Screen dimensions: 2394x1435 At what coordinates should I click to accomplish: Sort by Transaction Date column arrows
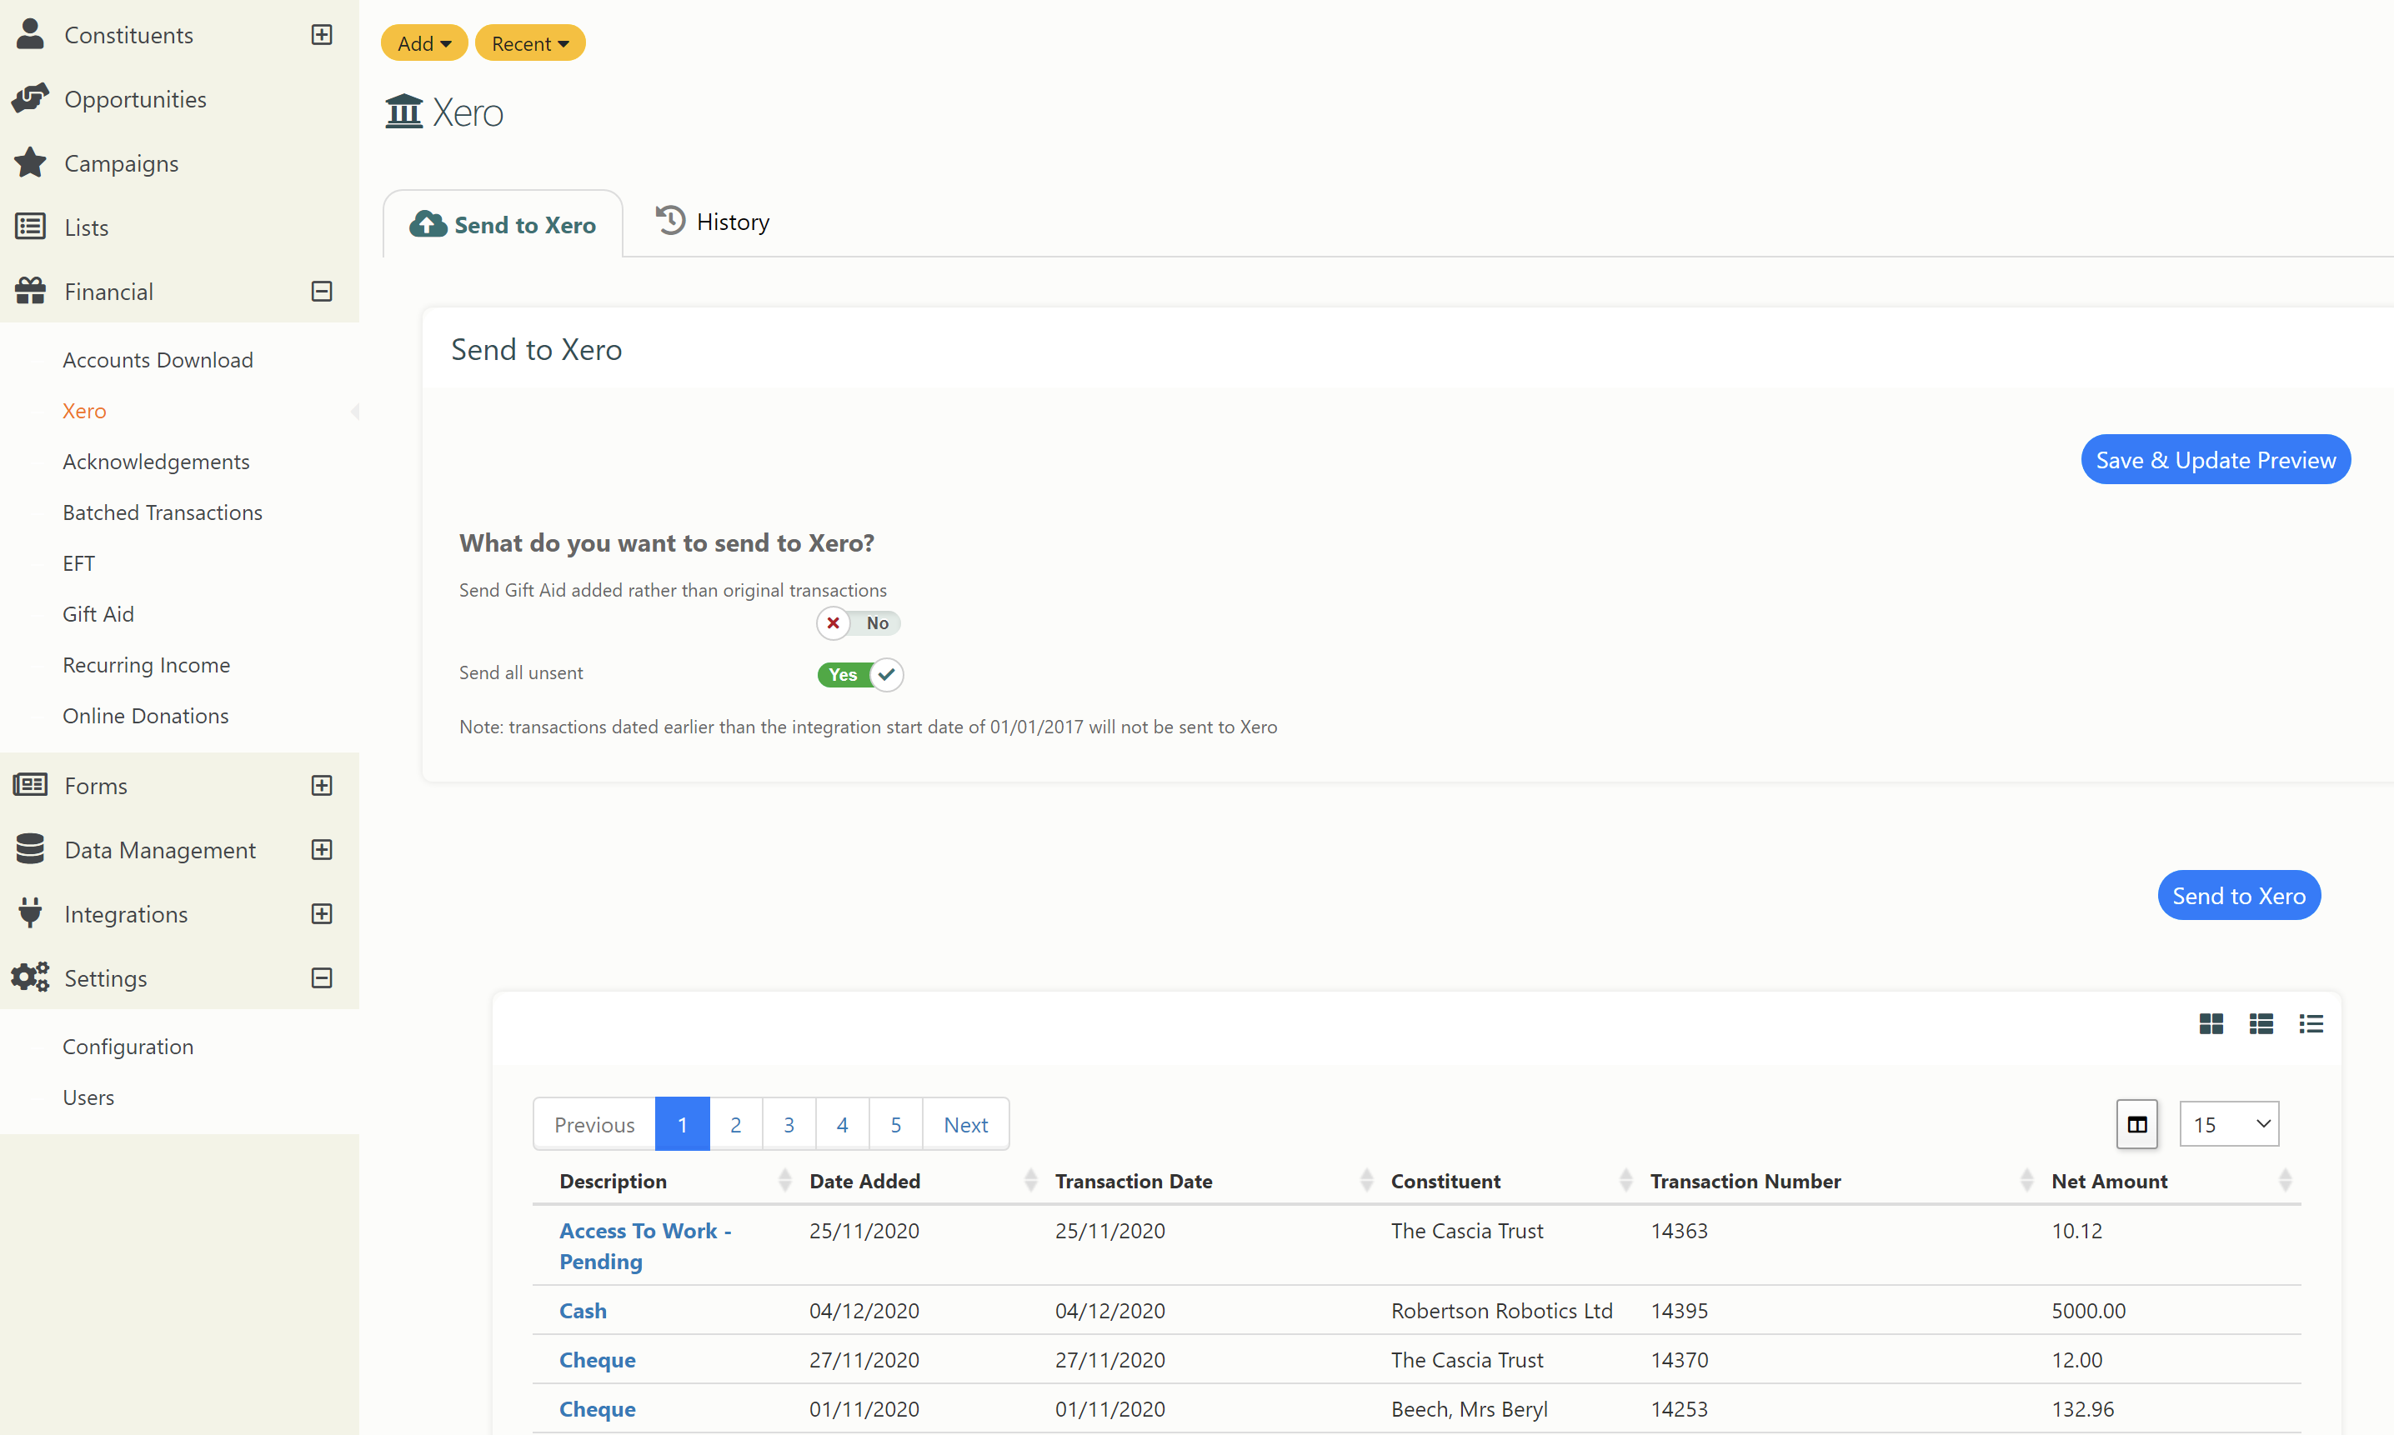click(x=1367, y=1180)
